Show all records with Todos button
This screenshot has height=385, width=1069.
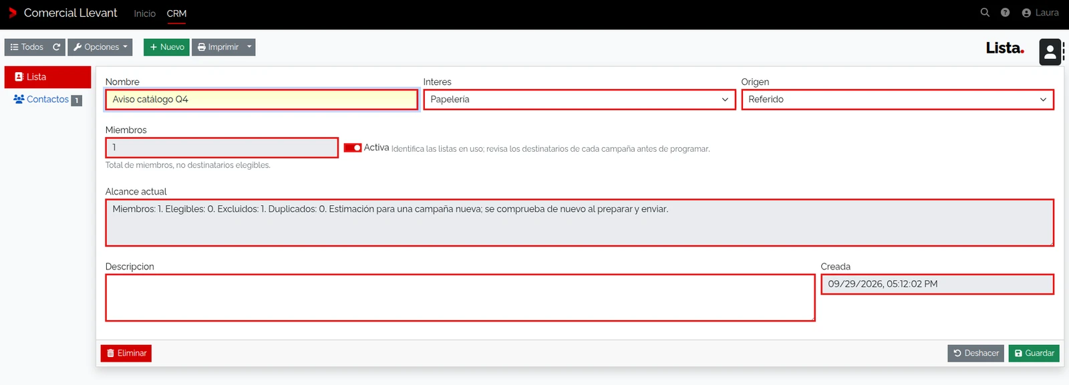pos(27,47)
